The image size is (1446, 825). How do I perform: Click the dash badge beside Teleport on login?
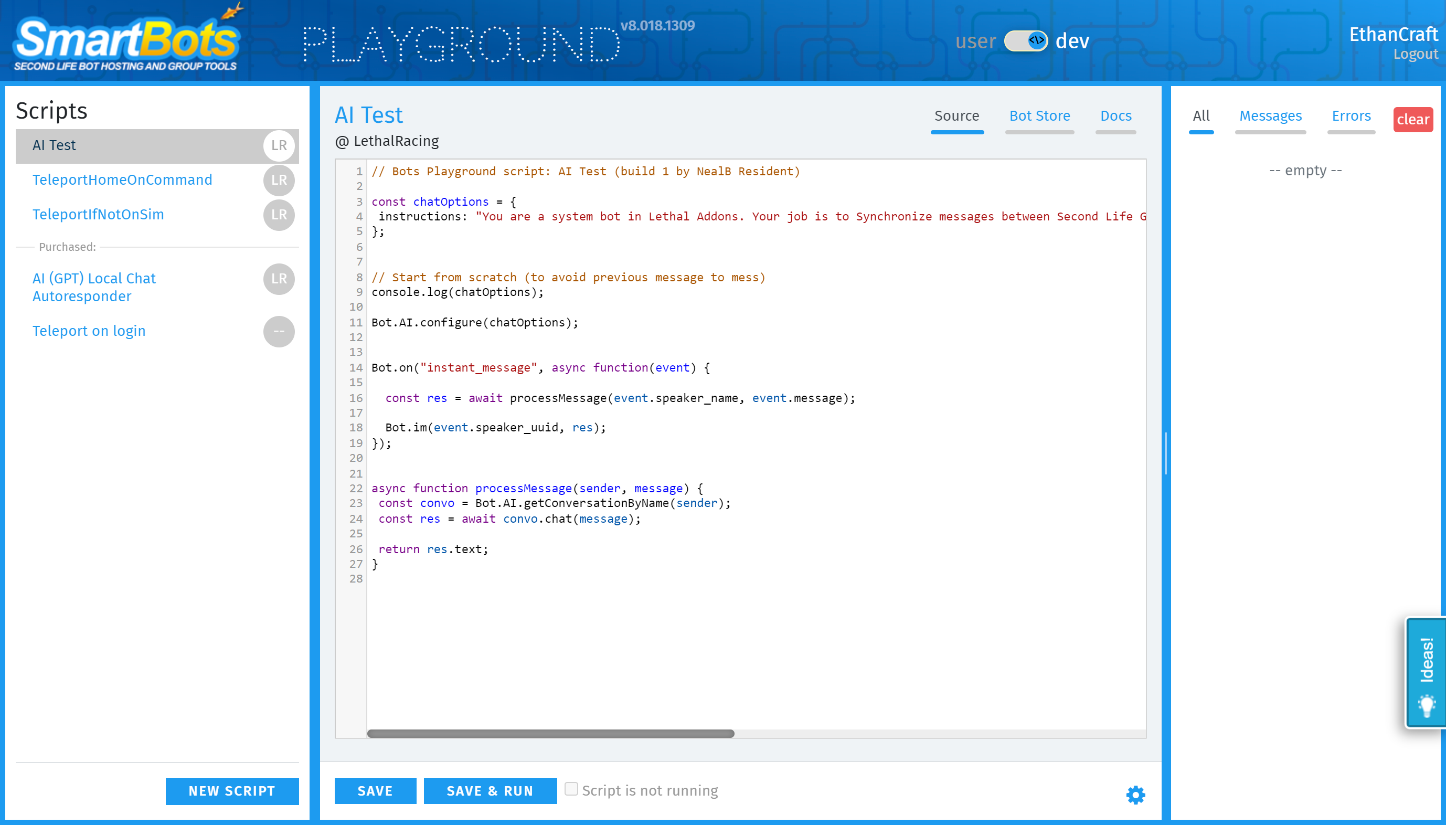tap(279, 332)
